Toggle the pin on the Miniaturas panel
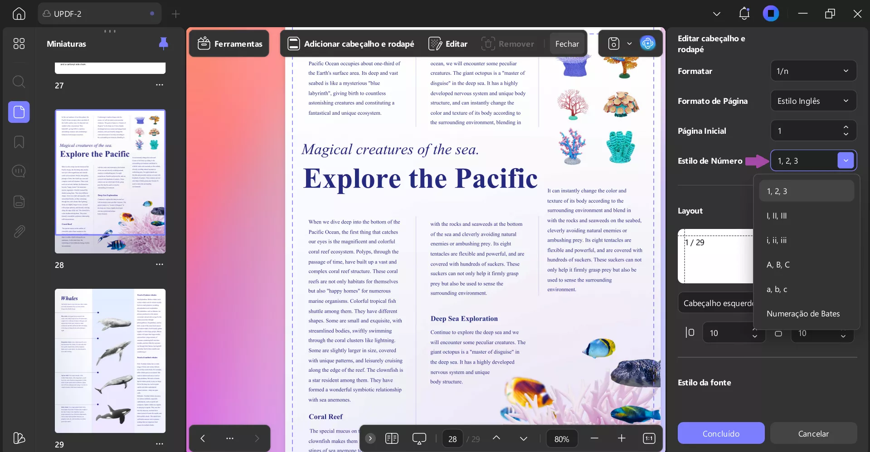This screenshot has width=870, height=452. point(164,43)
